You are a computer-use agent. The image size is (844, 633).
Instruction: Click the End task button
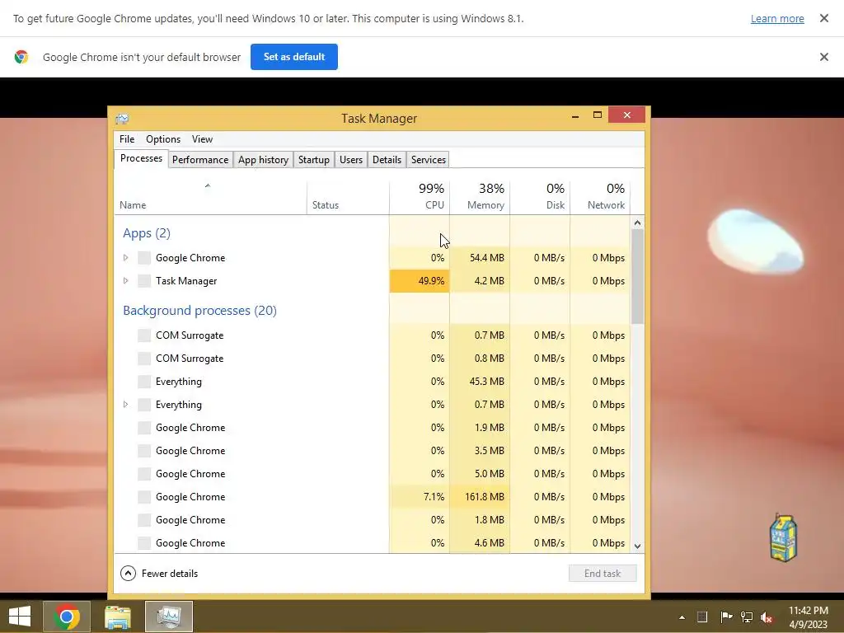tap(603, 574)
